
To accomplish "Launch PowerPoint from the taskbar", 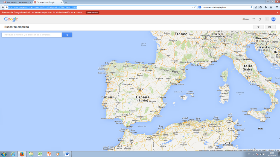I will pyautogui.click(x=49, y=154).
